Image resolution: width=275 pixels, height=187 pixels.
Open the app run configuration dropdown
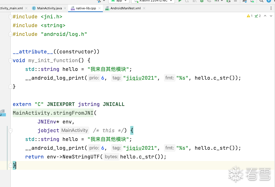tap(119, 1)
